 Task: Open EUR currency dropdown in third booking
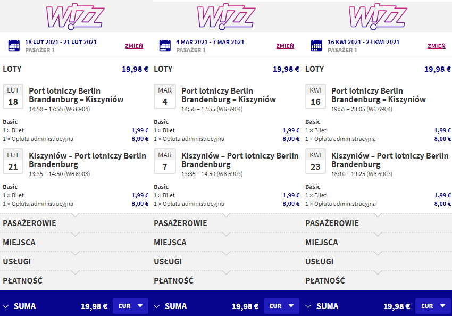[433, 306]
